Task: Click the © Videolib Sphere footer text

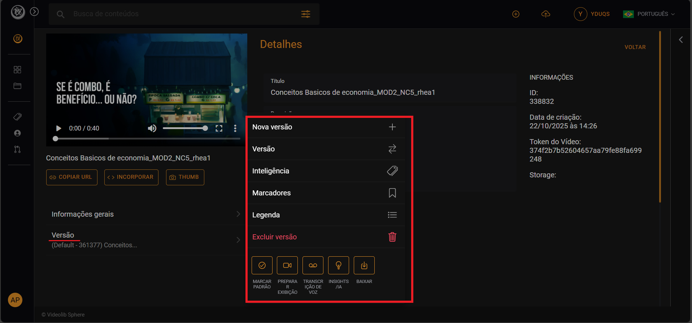Action: click(63, 315)
